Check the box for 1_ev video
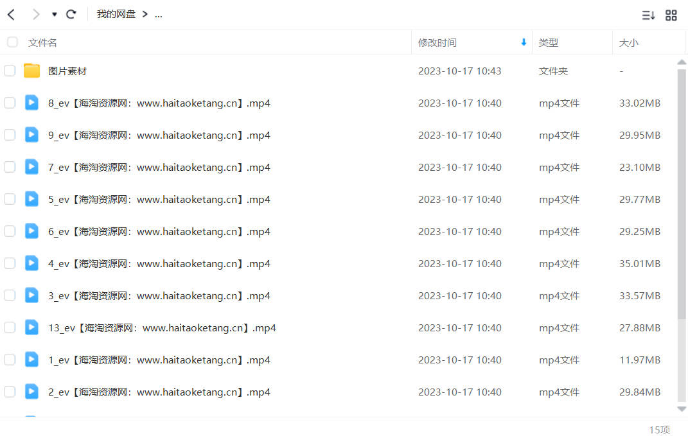The width and height of the screenshot is (688, 436). point(10,360)
